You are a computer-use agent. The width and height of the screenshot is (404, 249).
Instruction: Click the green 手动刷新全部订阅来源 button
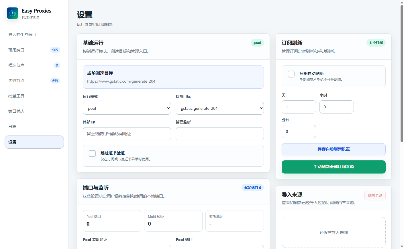pos(334,167)
